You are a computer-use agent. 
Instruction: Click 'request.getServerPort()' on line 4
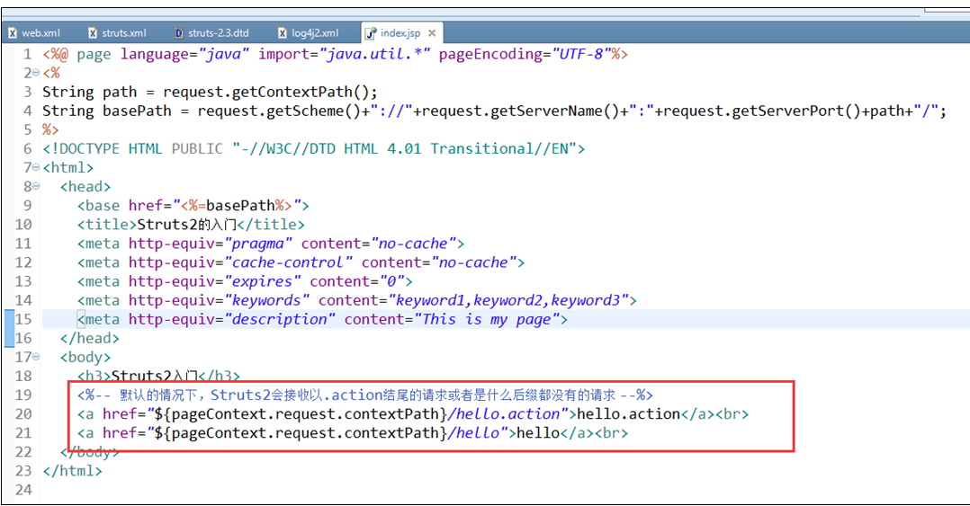(x=763, y=111)
